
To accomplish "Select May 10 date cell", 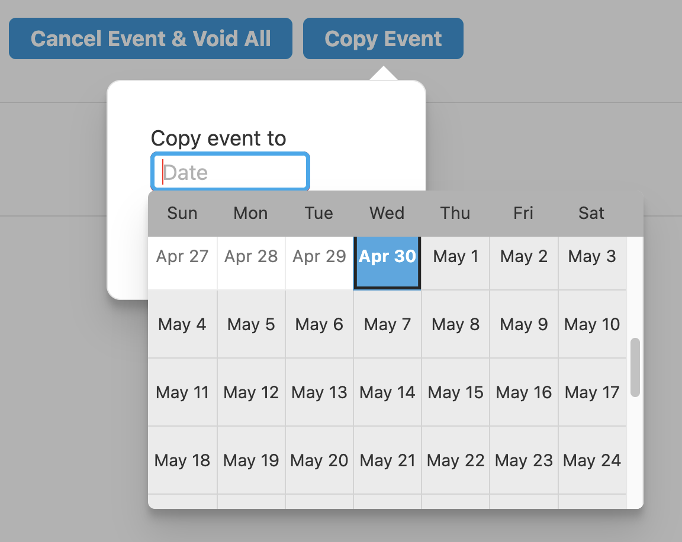I will [x=592, y=324].
